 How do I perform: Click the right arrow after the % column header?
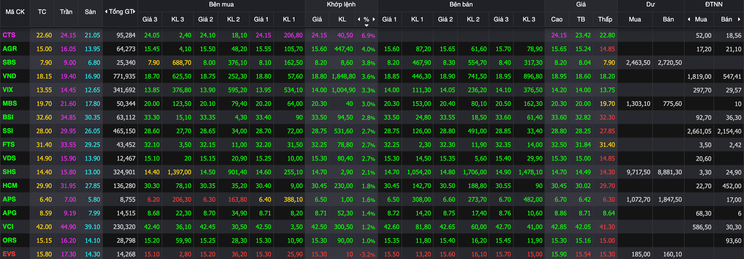[374, 19]
